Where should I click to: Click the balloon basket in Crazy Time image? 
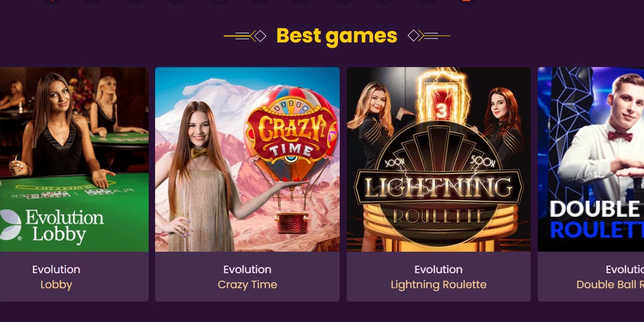tap(292, 223)
